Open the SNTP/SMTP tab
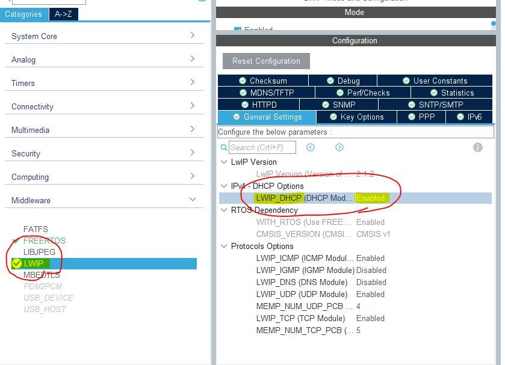 click(x=435, y=105)
